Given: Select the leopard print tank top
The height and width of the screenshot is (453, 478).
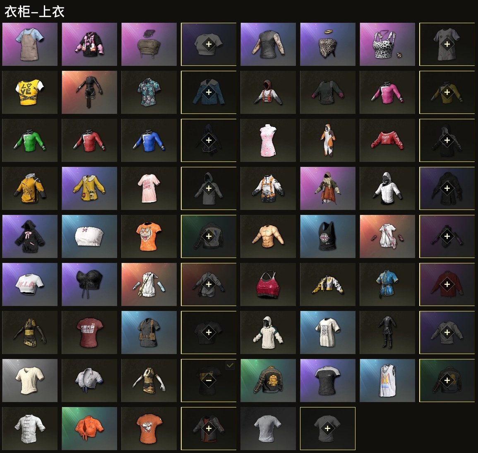Looking at the screenshot, I should pyautogui.click(x=387, y=44).
